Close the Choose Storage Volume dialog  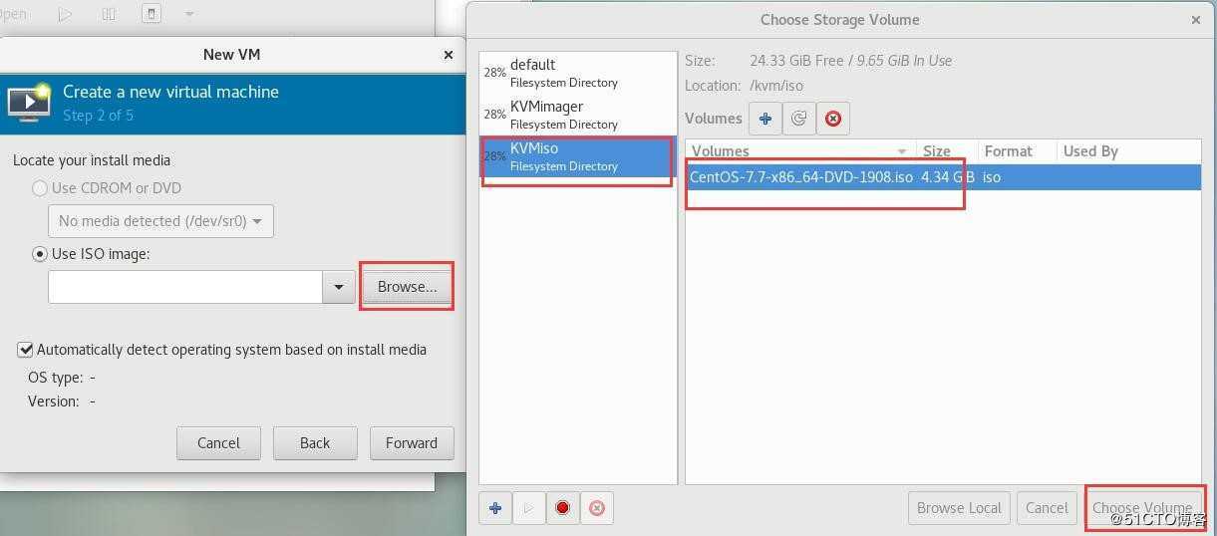point(1196,20)
